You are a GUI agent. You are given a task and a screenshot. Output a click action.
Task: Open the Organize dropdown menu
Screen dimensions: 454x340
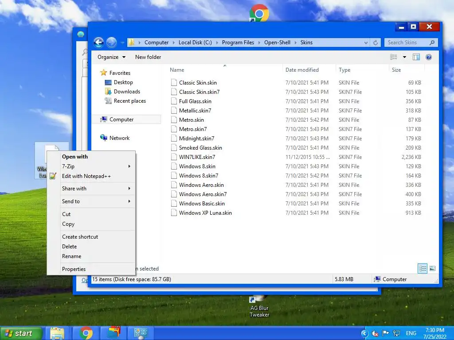[111, 57]
